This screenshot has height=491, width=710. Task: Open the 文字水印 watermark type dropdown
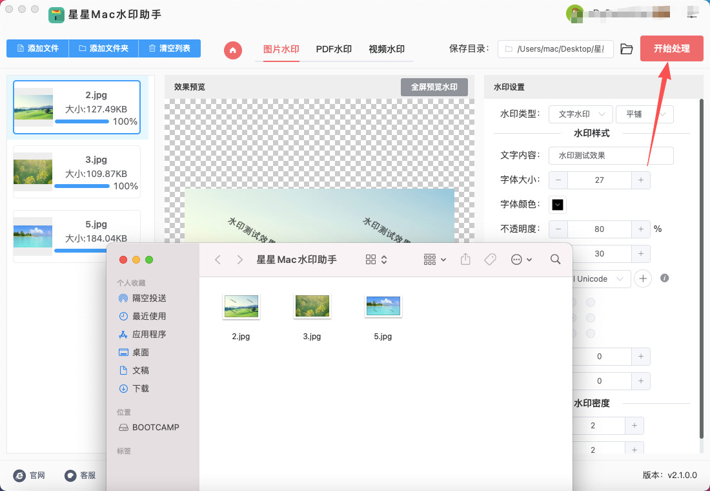click(580, 114)
